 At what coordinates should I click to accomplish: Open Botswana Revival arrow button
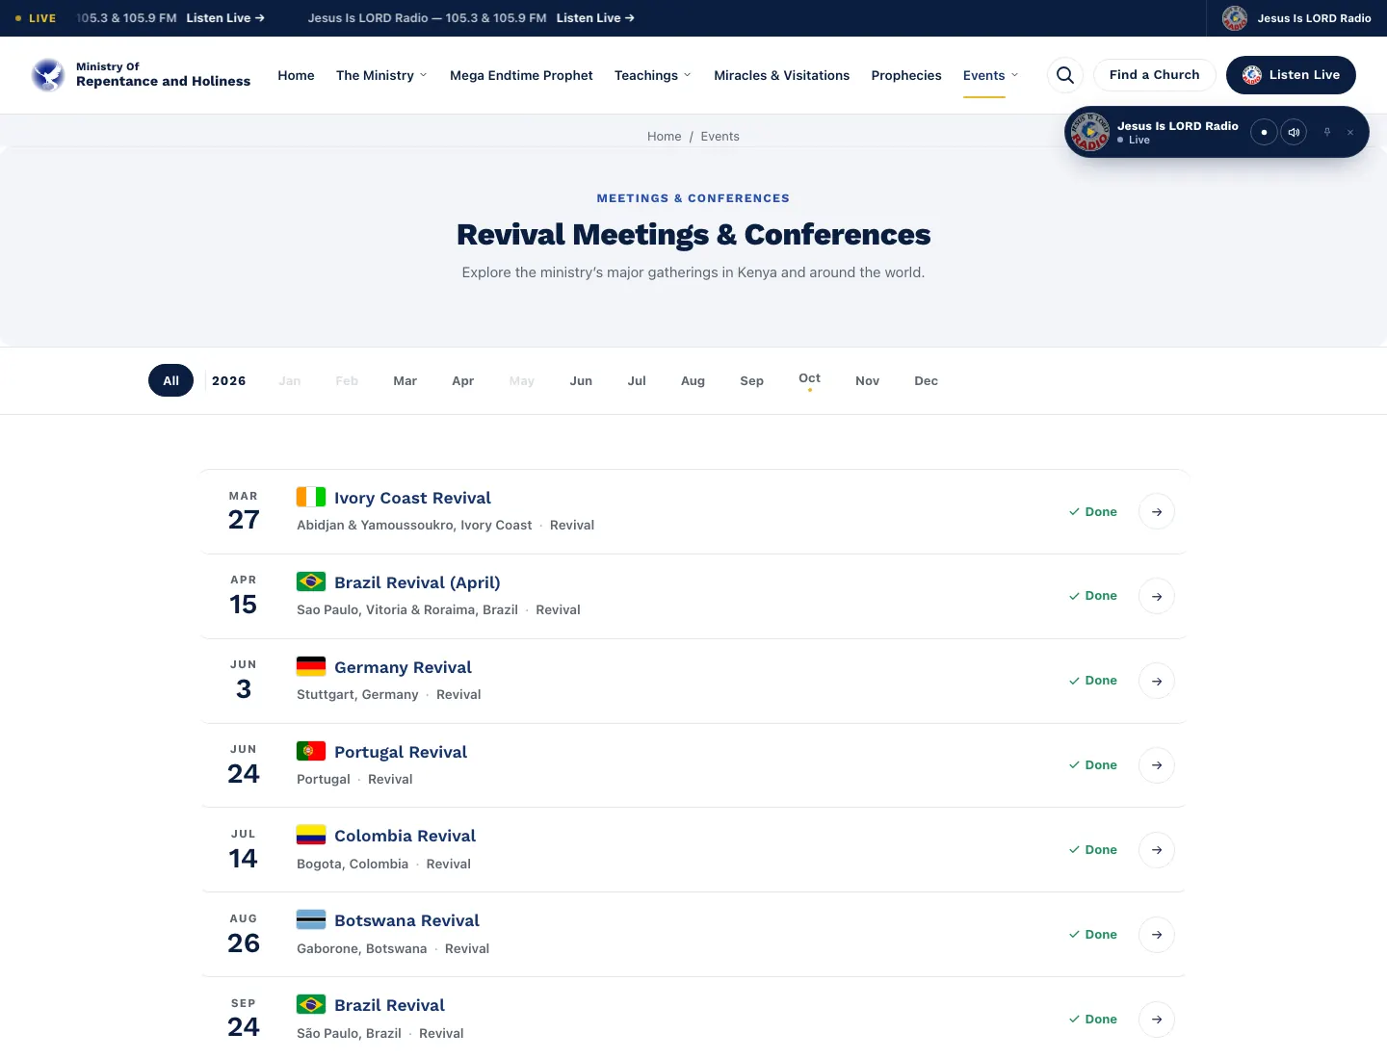1157,935
